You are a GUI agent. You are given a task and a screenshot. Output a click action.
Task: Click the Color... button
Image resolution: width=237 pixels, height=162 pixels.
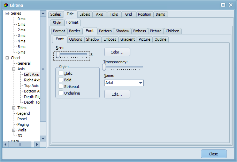point(117,52)
